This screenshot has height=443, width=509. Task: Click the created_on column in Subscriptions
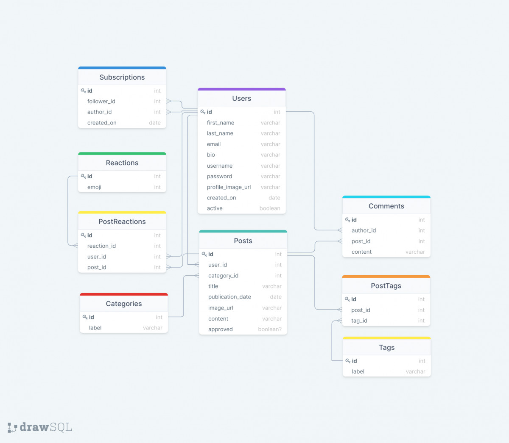tap(122, 123)
